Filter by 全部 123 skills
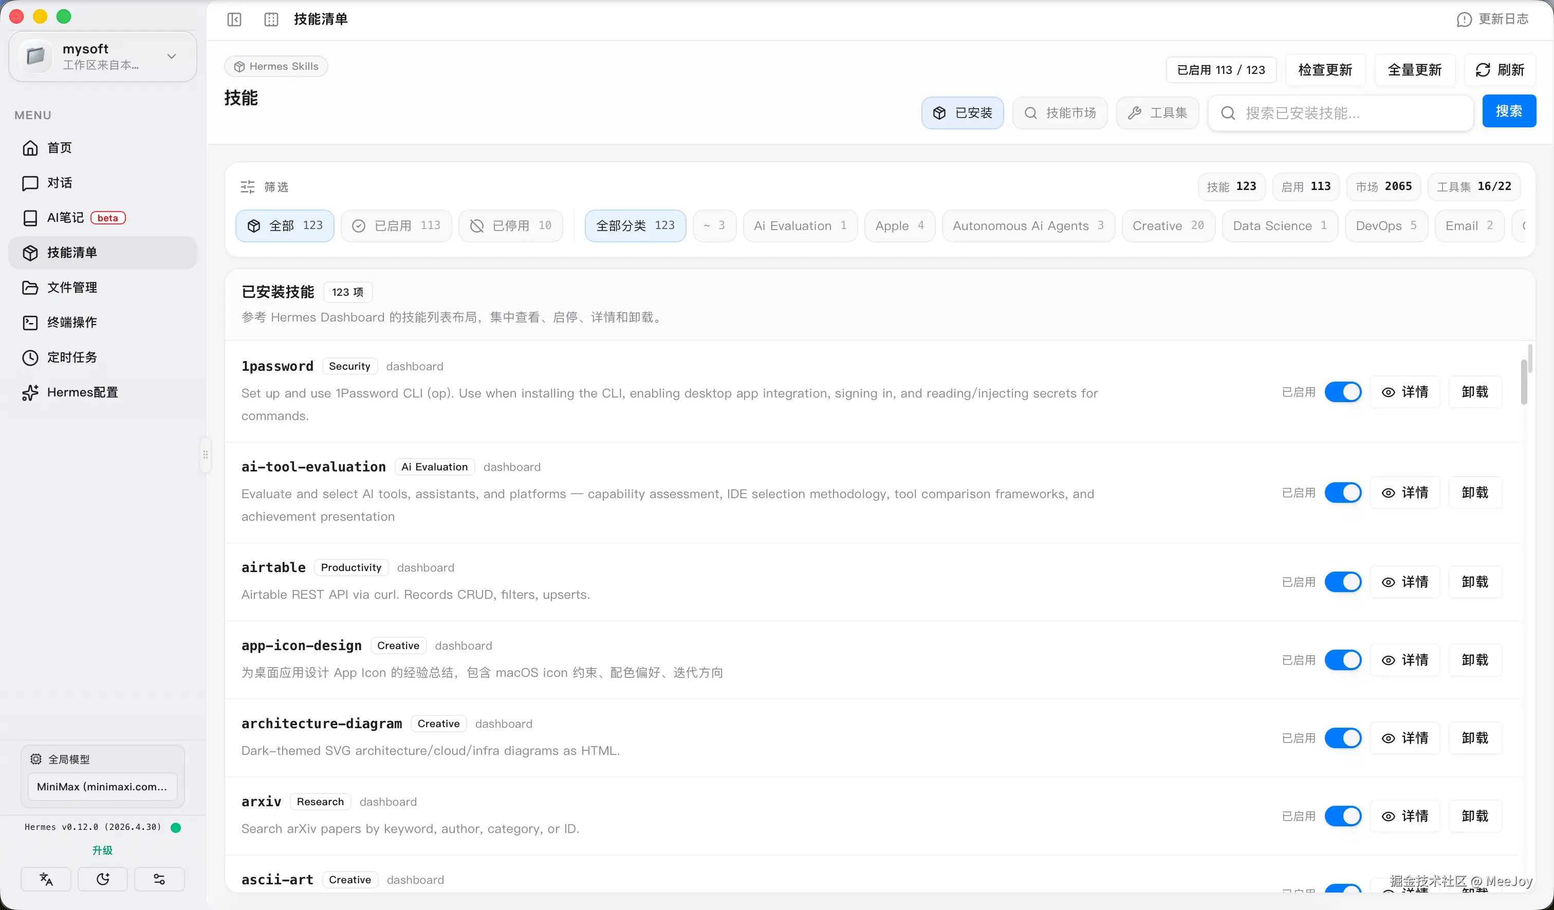The image size is (1554, 910). click(285, 225)
